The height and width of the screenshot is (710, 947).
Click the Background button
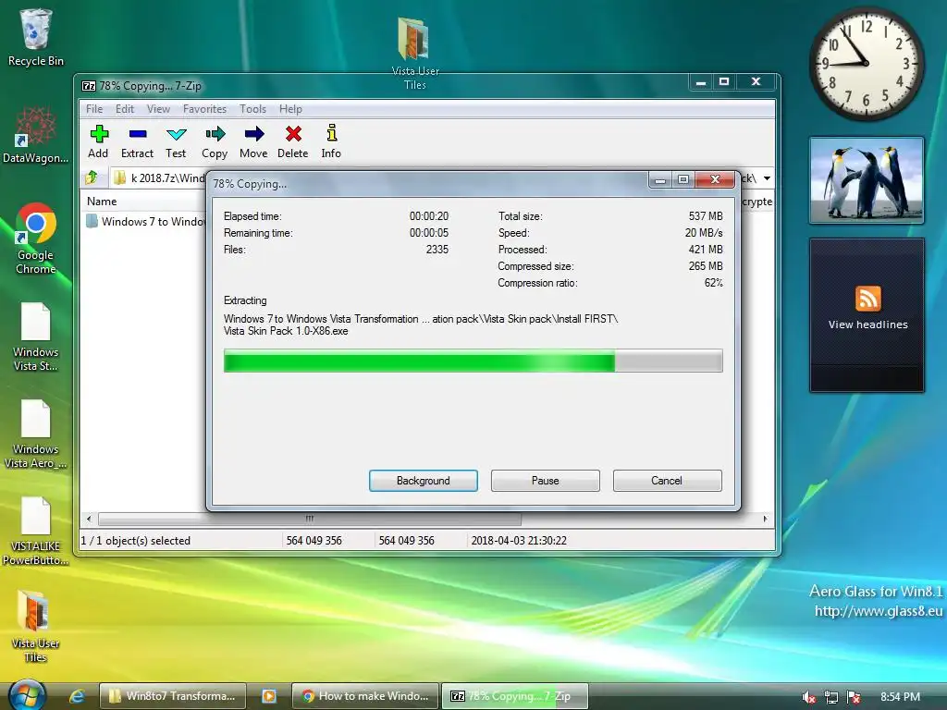coord(424,481)
